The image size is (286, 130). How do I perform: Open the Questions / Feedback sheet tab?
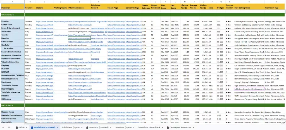click(149, 127)
